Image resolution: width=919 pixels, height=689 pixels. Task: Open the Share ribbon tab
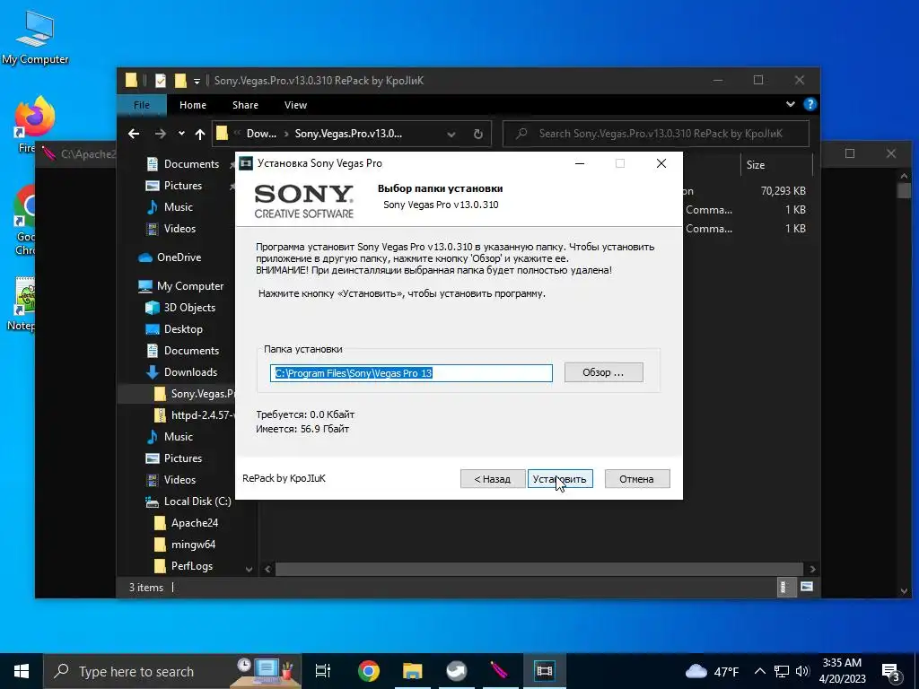(x=245, y=105)
